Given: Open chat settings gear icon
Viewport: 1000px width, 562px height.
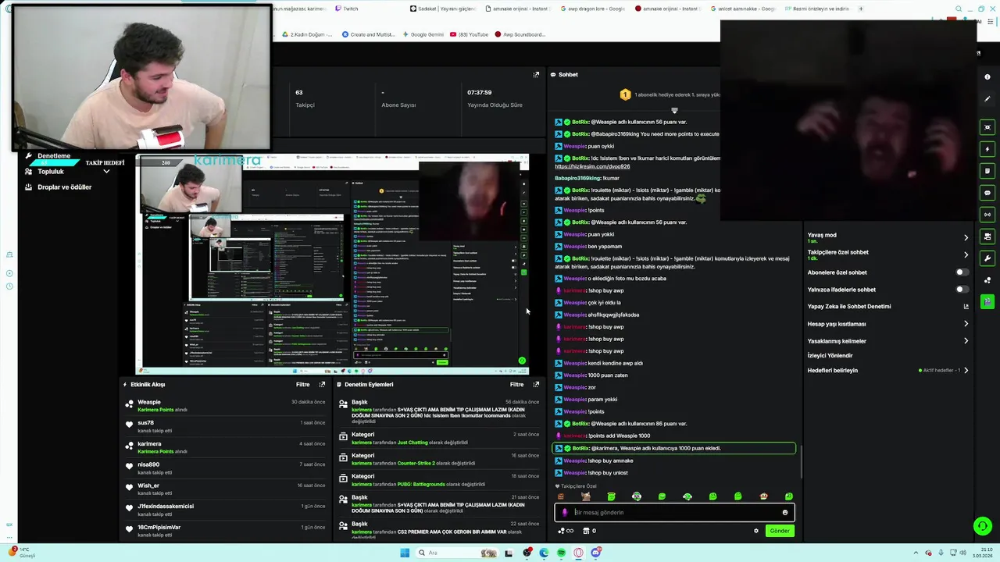Looking at the screenshot, I should [755, 531].
